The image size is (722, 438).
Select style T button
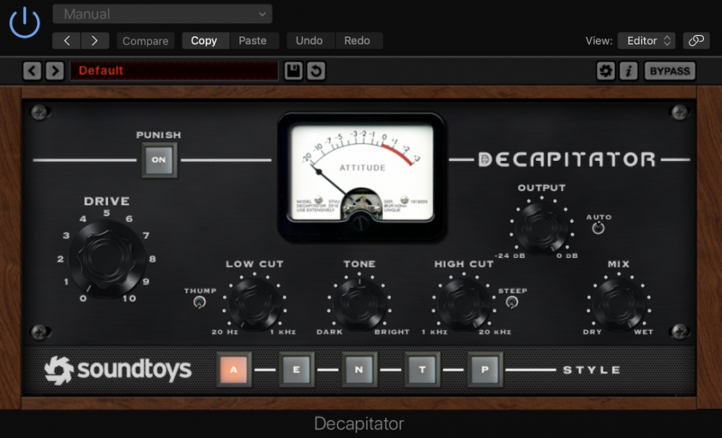coord(422,369)
